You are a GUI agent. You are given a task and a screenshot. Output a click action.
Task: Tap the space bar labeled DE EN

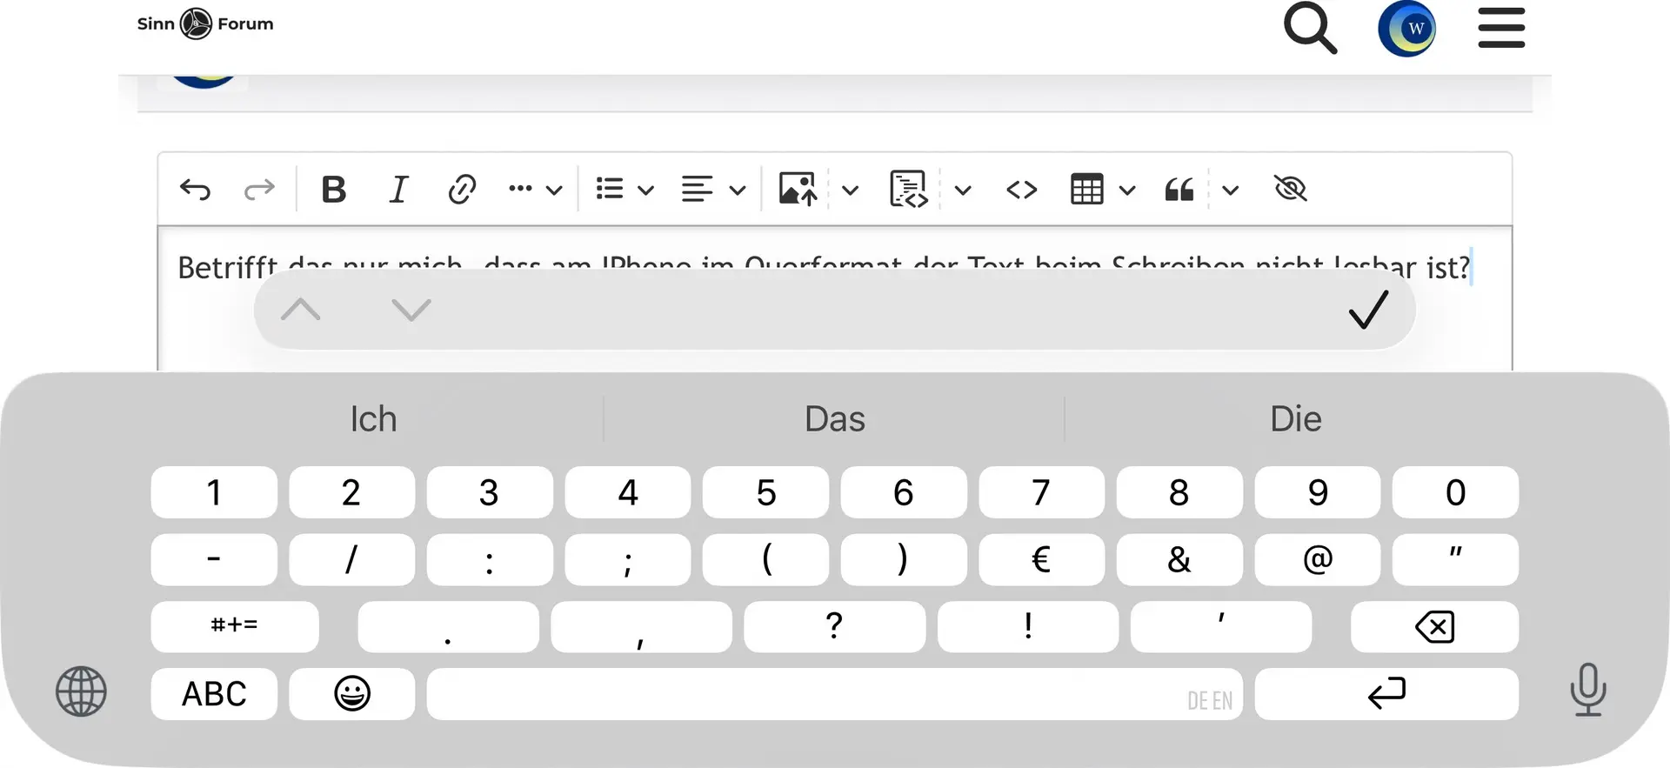point(834,694)
